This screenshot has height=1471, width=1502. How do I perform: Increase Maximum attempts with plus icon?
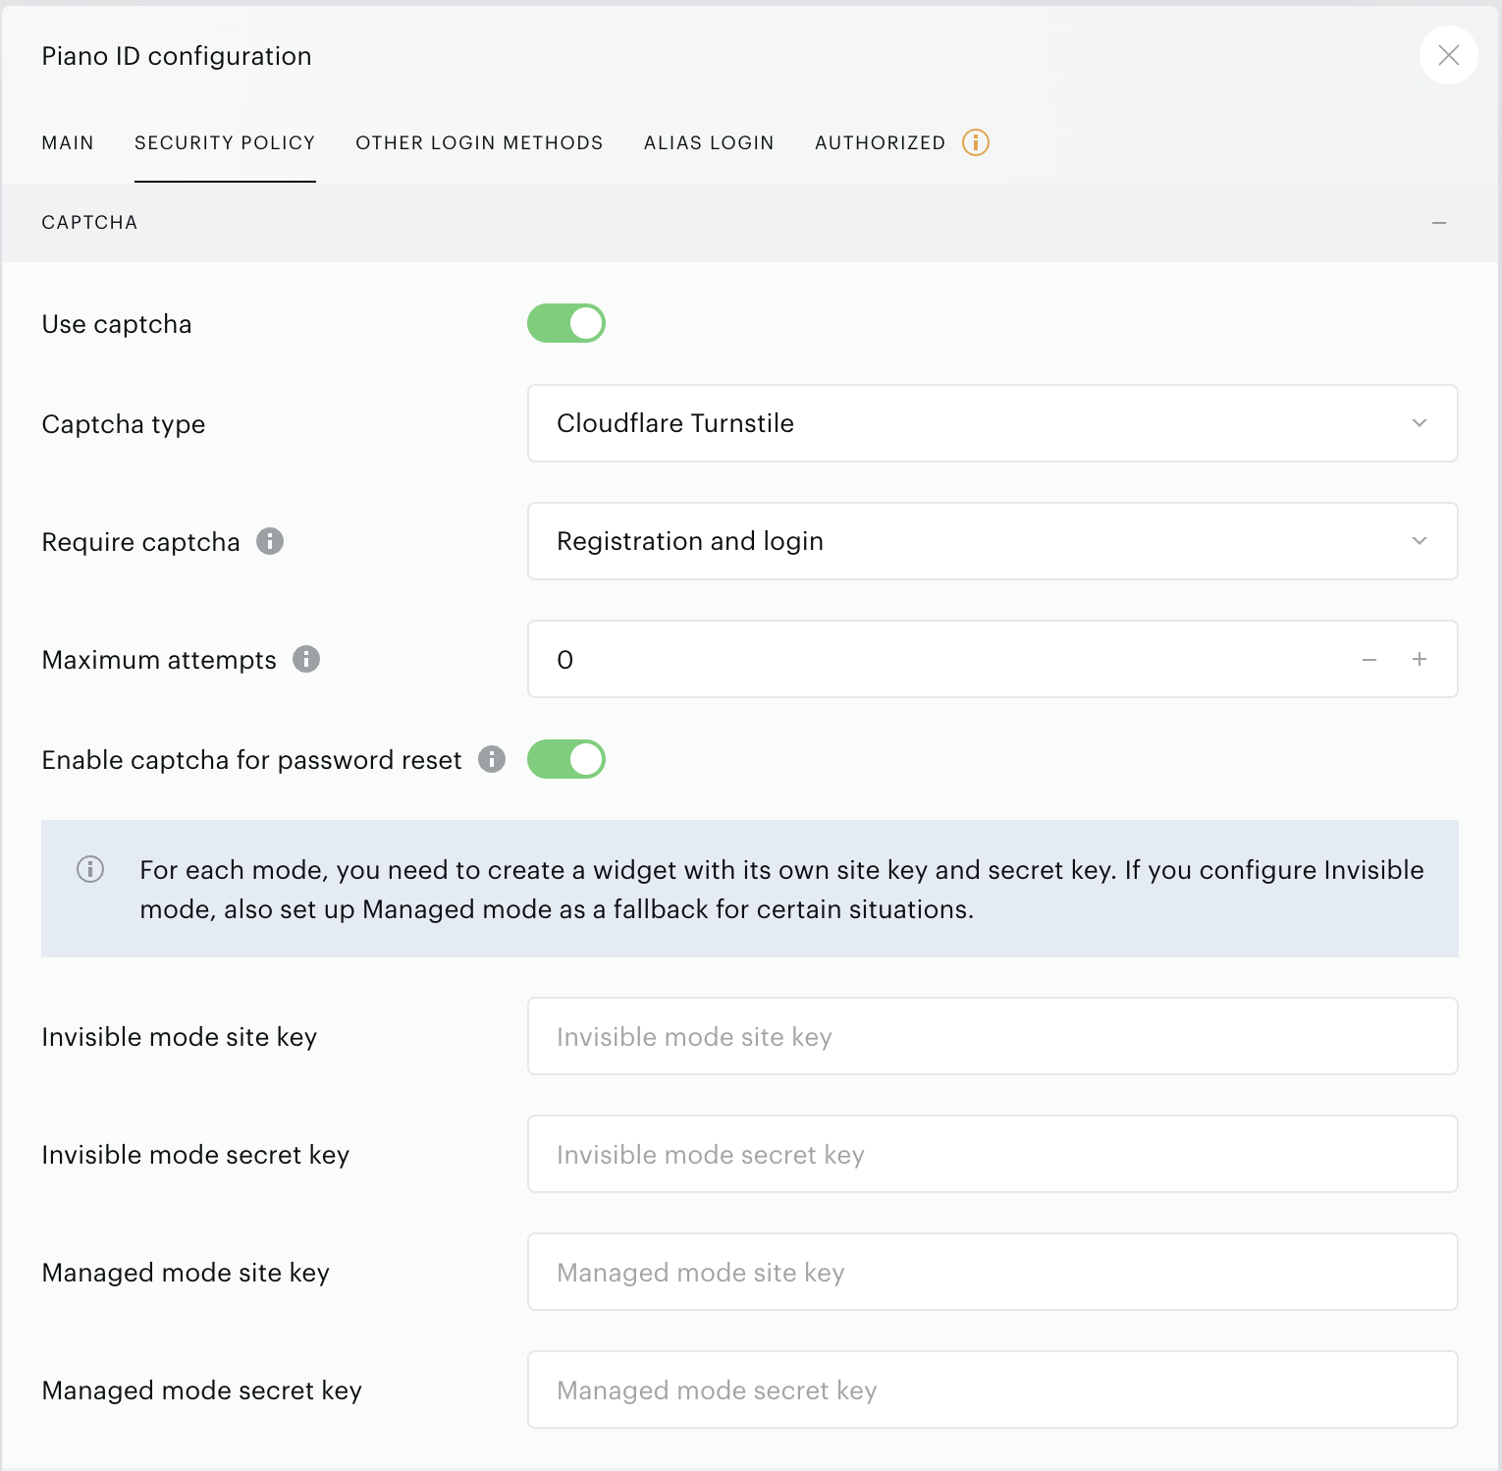[1420, 660]
